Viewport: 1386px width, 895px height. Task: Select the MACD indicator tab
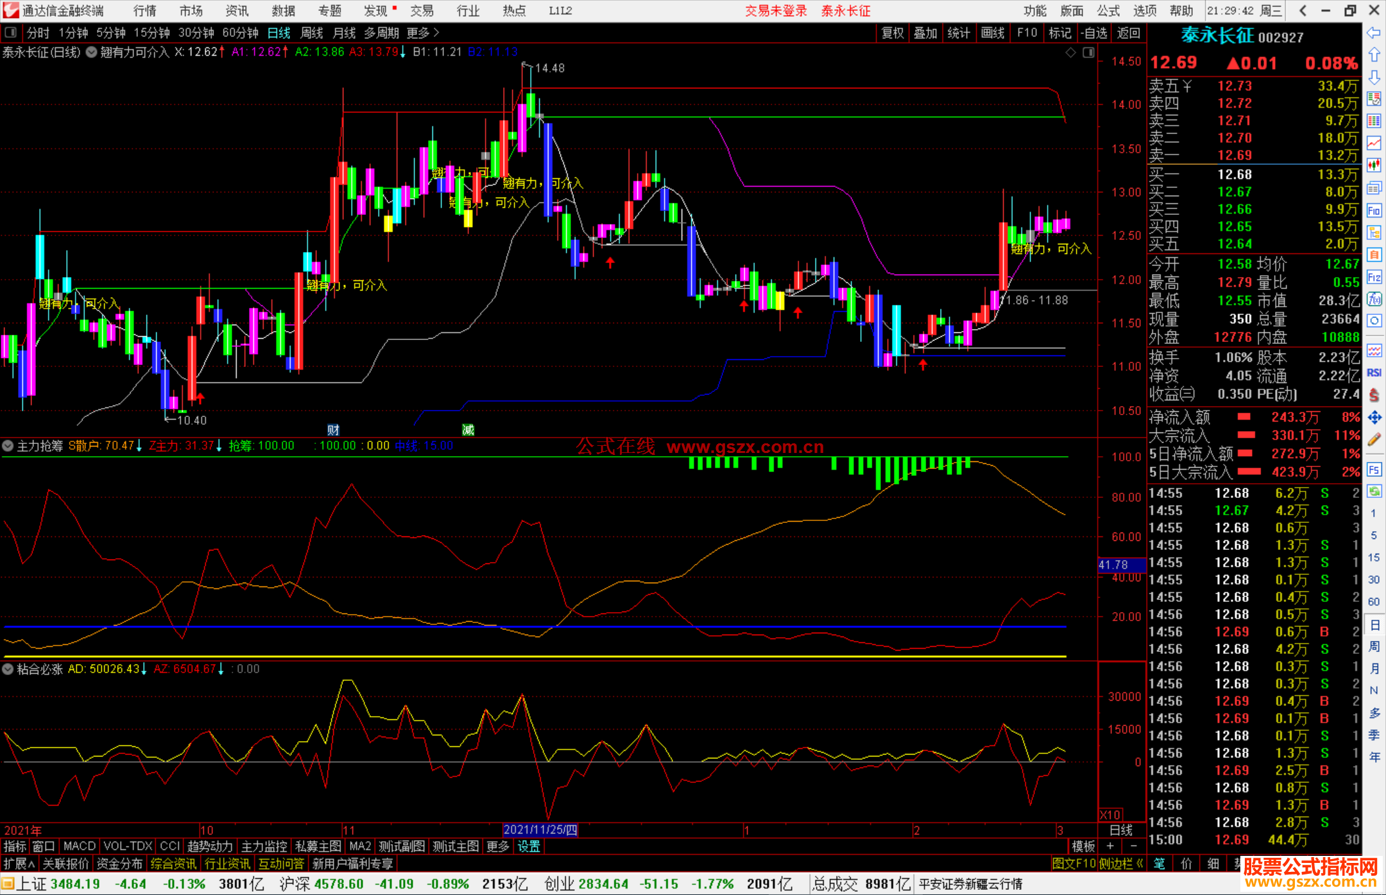[80, 846]
